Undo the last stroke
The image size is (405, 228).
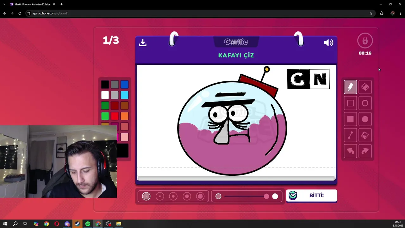click(x=350, y=151)
